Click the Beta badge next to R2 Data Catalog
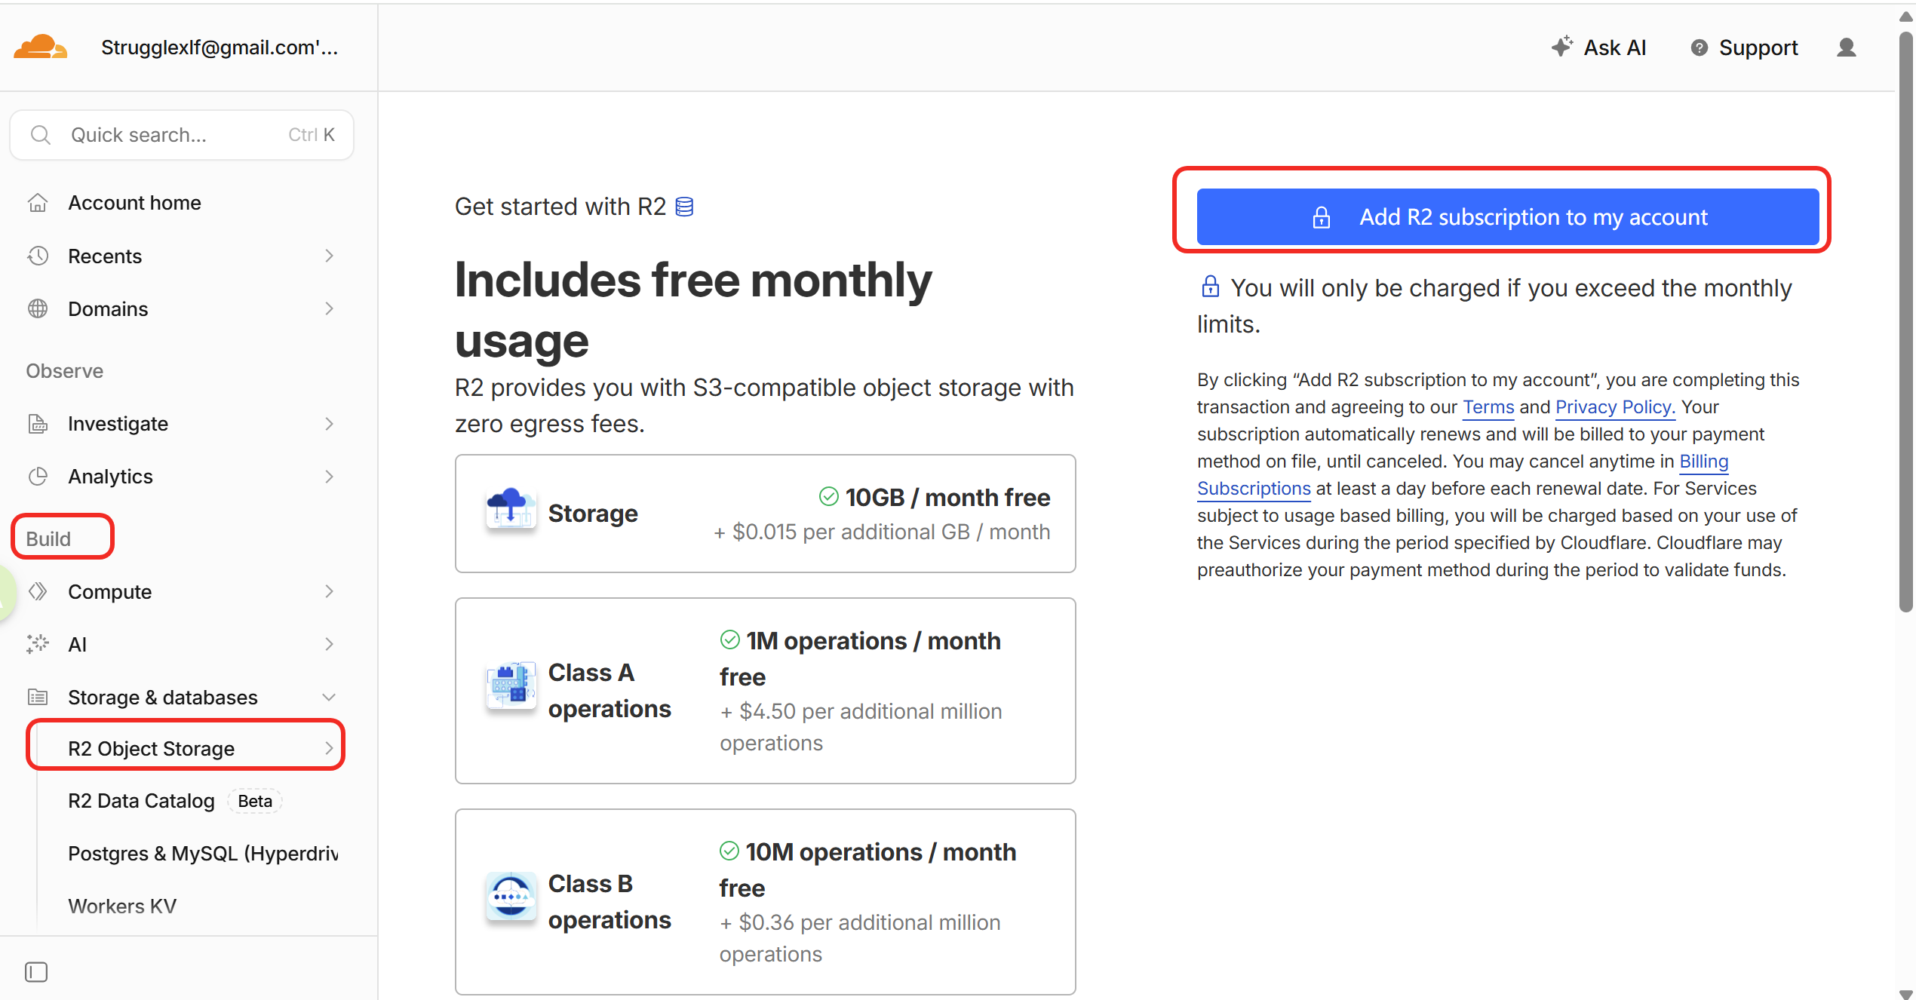 point(255,801)
